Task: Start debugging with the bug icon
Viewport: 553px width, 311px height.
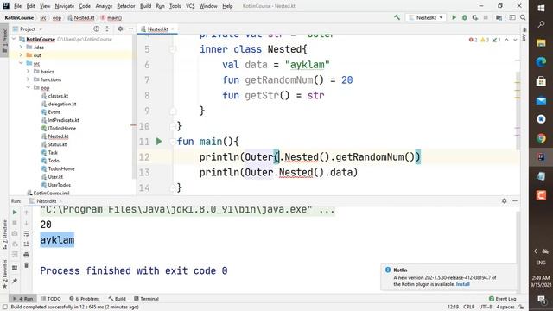Action: tap(465, 17)
